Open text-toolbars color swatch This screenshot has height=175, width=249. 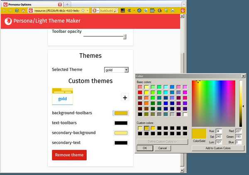pos(121,123)
